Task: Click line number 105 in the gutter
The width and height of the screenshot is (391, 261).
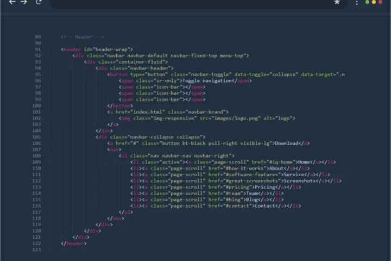Action: 37,137
